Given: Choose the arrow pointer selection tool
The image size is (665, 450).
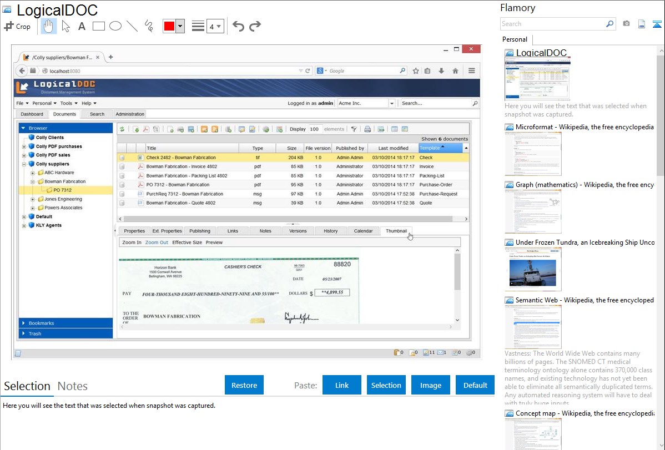Looking at the screenshot, I should [66, 26].
